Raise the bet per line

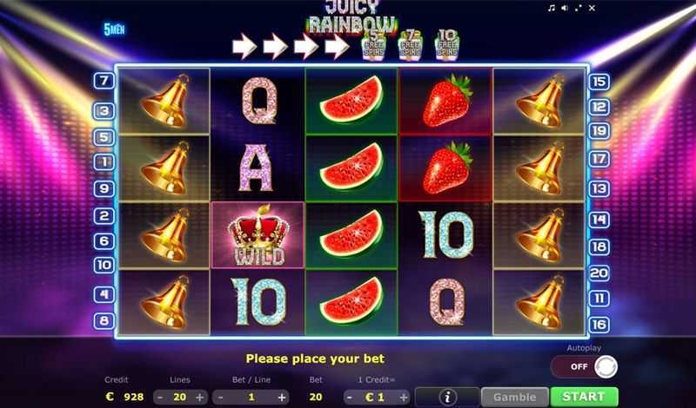click(281, 398)
